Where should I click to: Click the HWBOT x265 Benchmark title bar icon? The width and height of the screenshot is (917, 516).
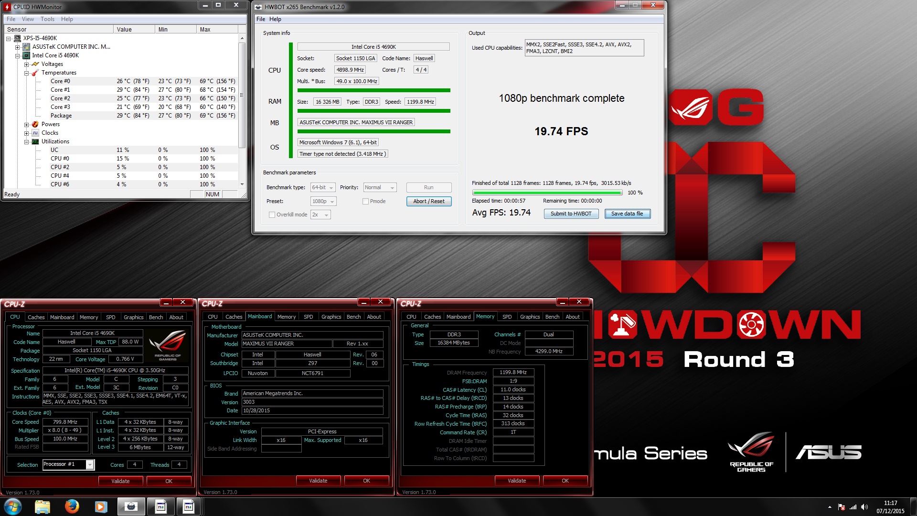click(x=258, y=7)
